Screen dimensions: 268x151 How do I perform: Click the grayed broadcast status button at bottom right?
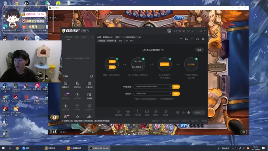tap(199, 112)
